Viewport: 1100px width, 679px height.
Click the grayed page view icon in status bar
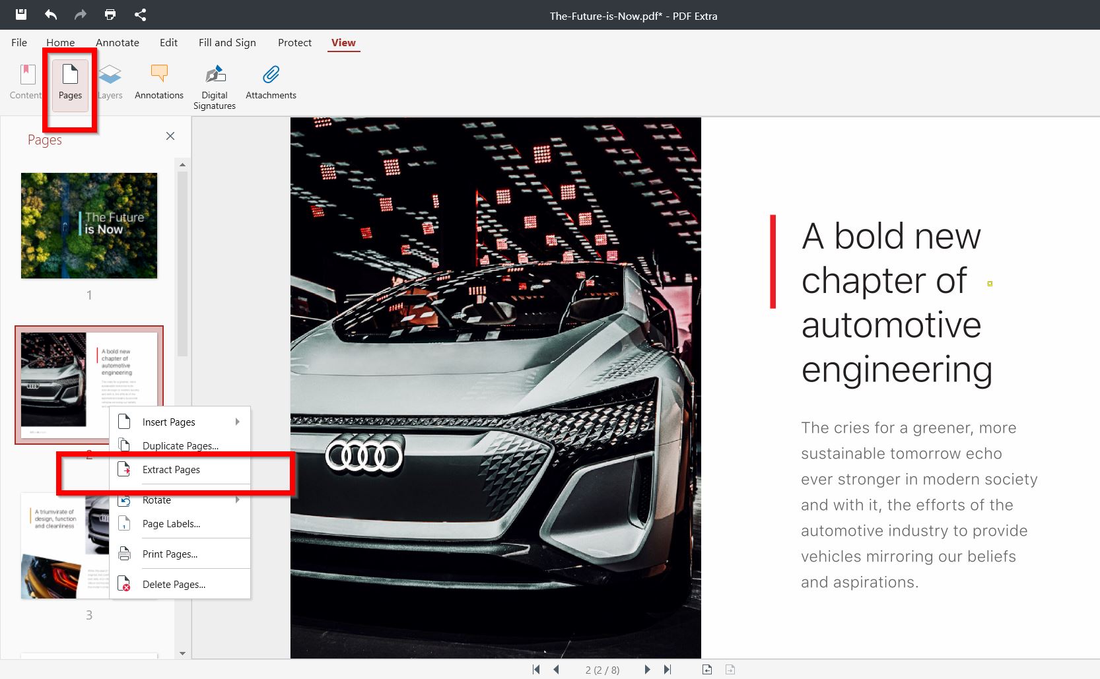(730, 669)
